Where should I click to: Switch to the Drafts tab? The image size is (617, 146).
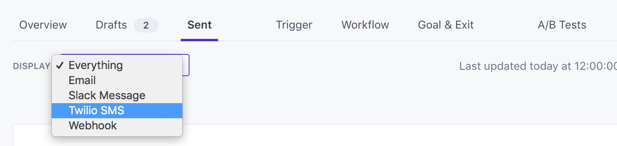111,25
